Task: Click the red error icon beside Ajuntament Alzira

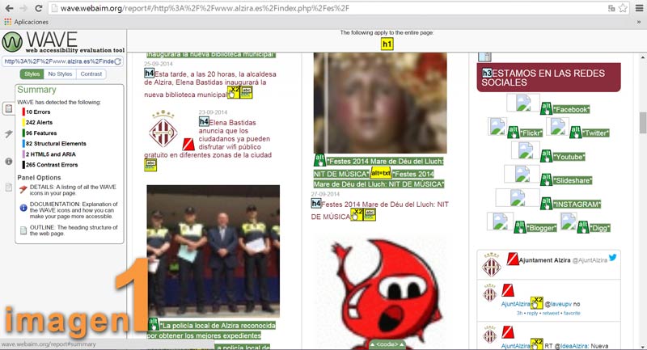Action: coord(513,259)
